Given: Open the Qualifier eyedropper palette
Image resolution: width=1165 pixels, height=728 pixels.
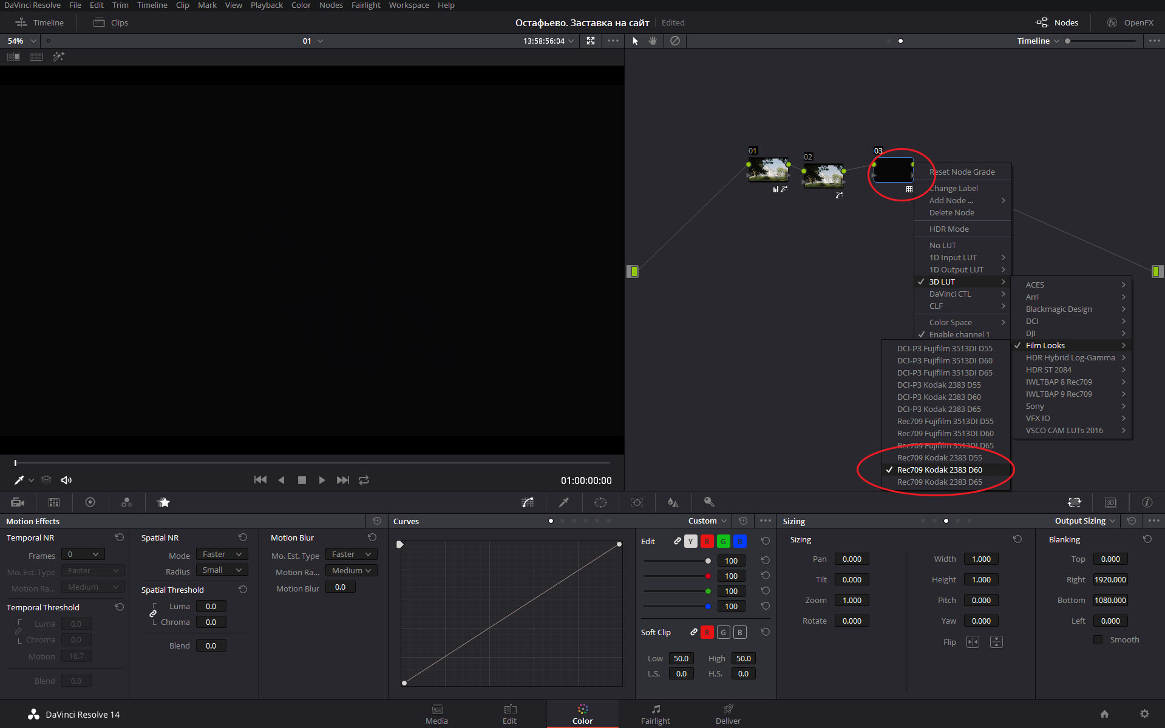Looking at the screenshot, I should [x=564, y=502].
